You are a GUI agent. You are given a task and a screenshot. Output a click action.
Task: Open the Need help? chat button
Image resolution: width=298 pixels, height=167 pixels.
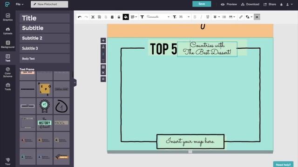[x=283, y=165]
